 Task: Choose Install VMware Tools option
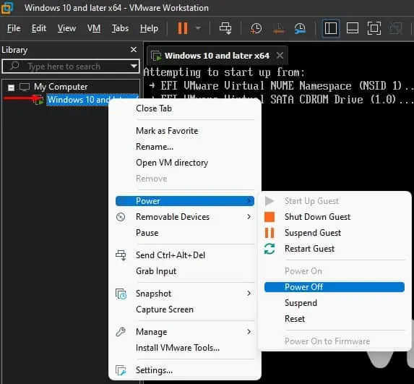click(178, 348)
